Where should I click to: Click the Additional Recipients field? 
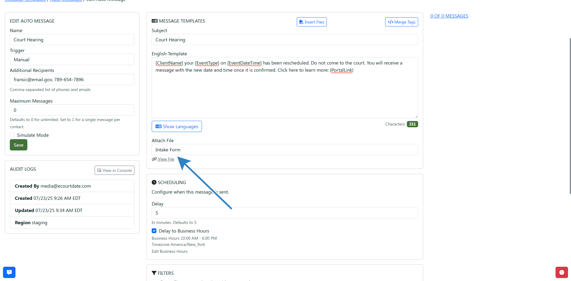(72, 79)
